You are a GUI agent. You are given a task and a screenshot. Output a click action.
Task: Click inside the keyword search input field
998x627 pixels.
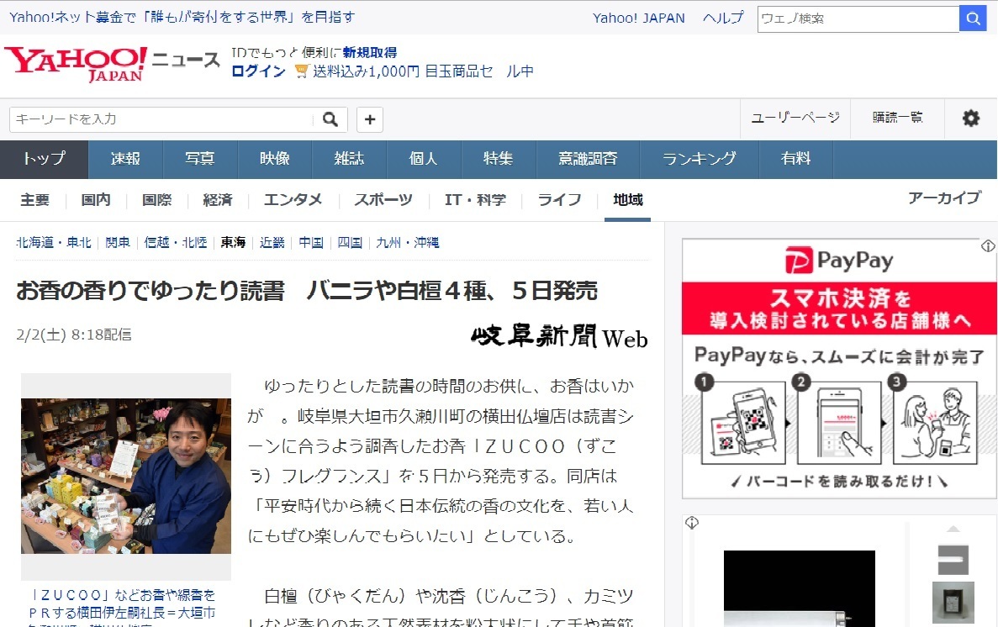click(151, 119)
